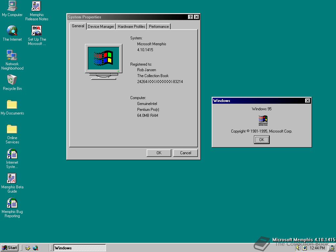The width and height of the screenshot is (336, 252).
Task: Select The Internet desktop icon
Action: [x=12, y=33]
